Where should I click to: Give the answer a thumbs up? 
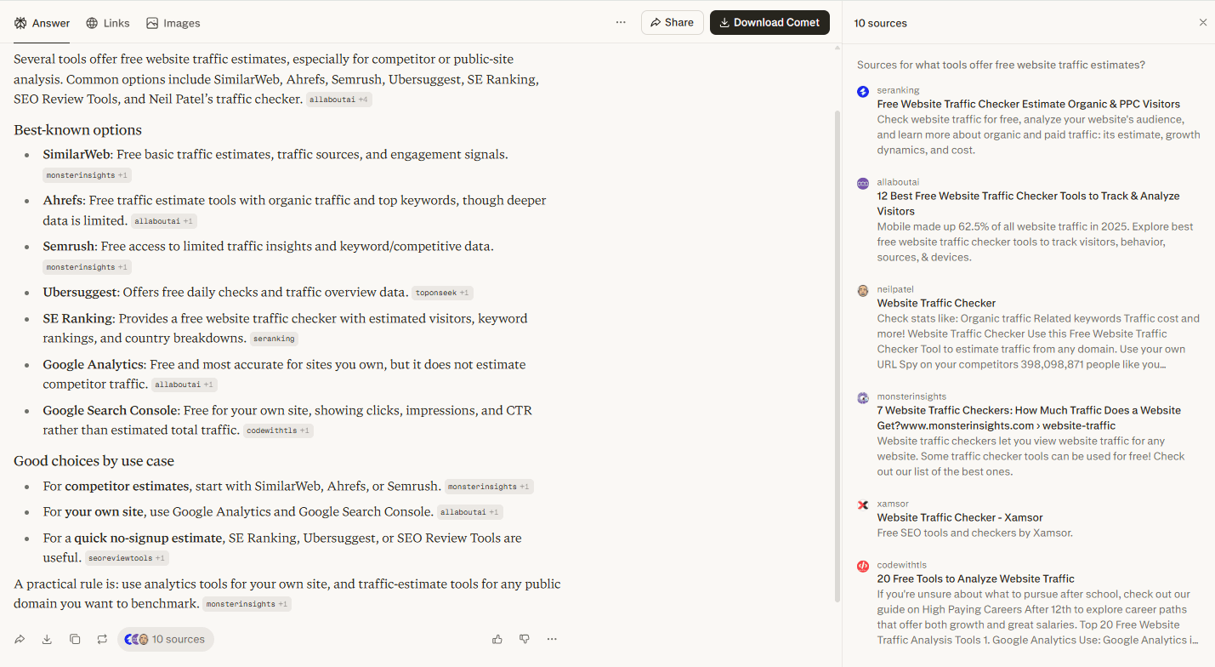tap(497, 639)
